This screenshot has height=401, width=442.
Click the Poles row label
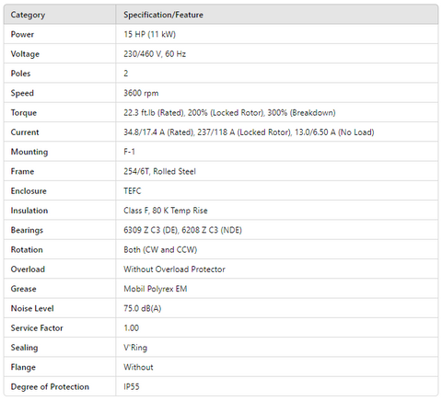[x=20, y=74]
